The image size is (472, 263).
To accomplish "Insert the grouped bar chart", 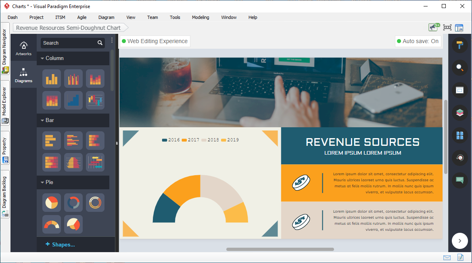I will point(73,141).
